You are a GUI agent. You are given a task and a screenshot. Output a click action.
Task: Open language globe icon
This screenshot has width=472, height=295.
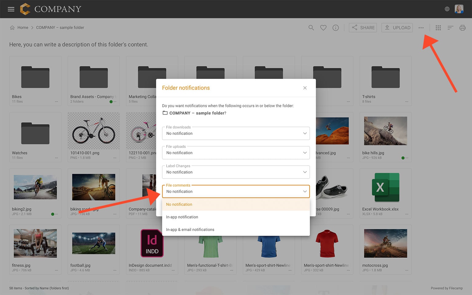[x=447, y=9]
